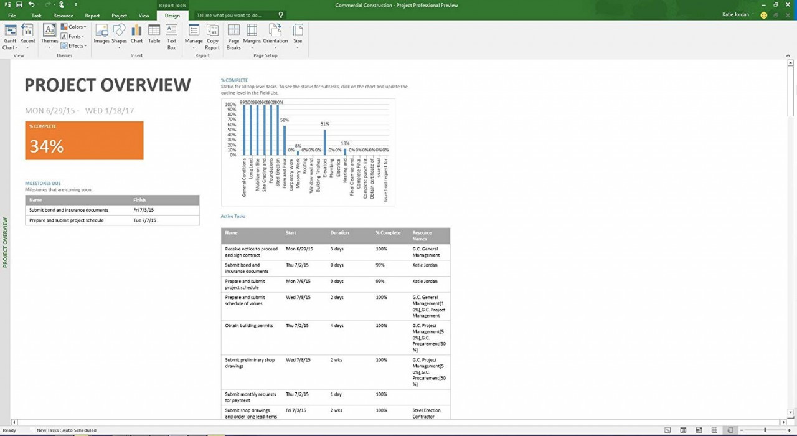Click the New Tasks: Auto Scheduled status
797x436 pixels.
click(66, 430)
